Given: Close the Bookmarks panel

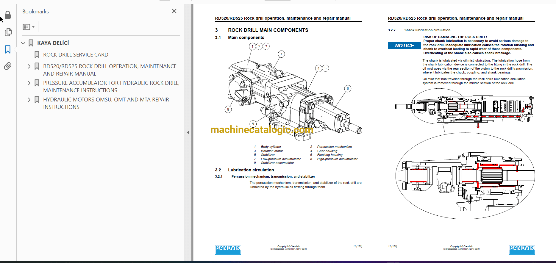Looking at the screenshot, I should [x=174, y=11].
